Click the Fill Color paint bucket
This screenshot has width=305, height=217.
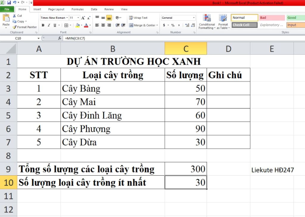tap(78, 25)
